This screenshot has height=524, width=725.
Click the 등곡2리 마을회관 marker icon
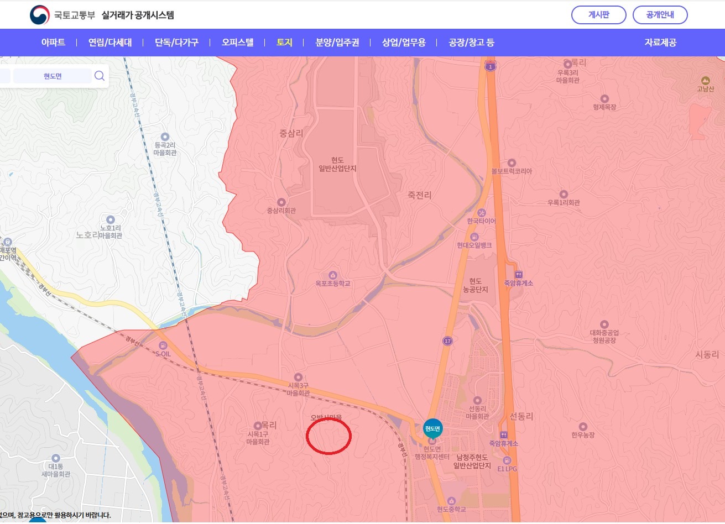165,137
